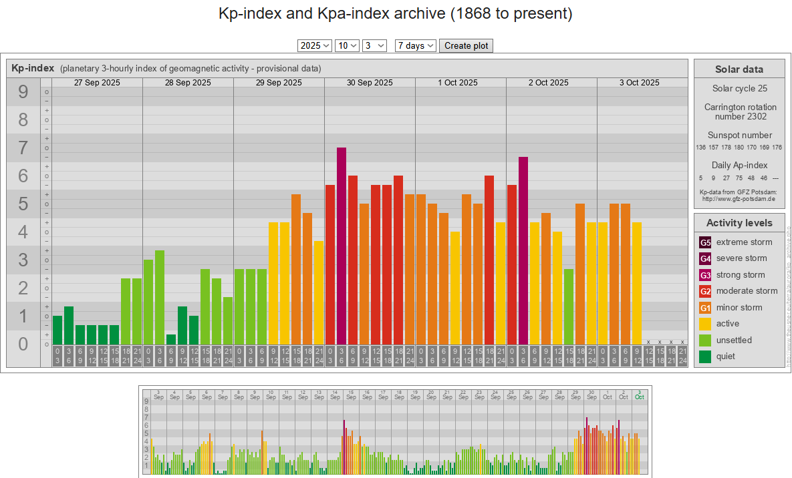This screenshot has height=478, width=792.
Task: Click the 3 Oct label in overview chart
Action: 640,395
